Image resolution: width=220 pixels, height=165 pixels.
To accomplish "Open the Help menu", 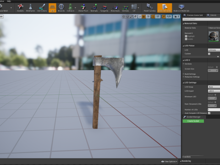I will [x=9, y=1].
